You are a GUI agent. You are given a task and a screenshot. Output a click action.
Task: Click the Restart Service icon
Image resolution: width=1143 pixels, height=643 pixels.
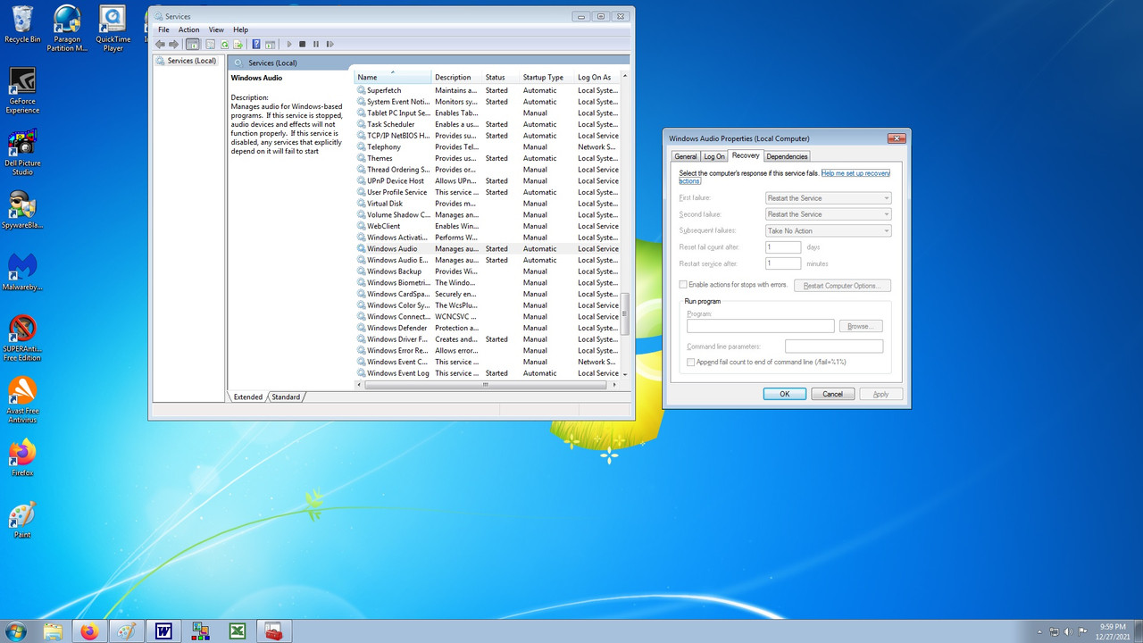pos(330,44)
